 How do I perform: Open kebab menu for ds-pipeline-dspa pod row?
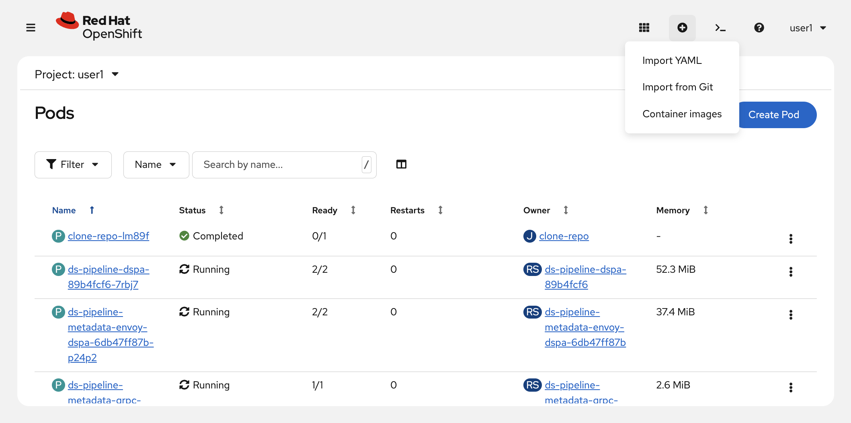click(x=791, y=272)
